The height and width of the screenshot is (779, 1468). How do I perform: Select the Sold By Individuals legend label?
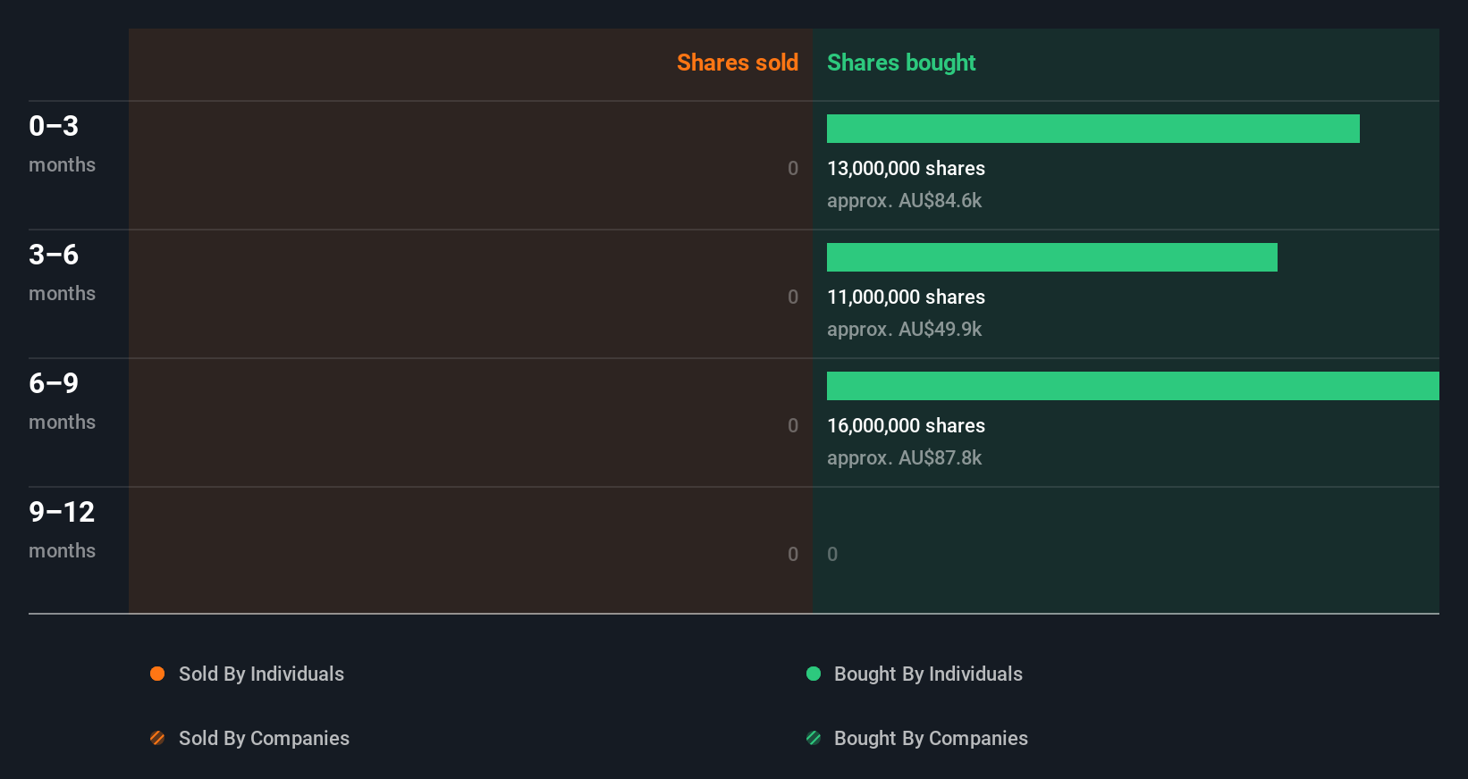[x=261, y=674]
